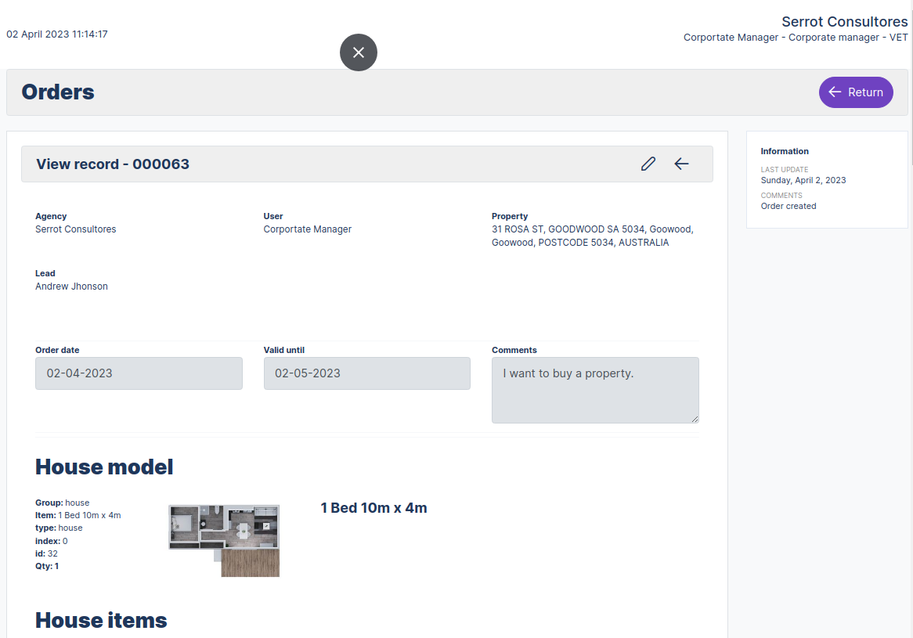Select the 1 Bed 10m x 4m heading
The width and height of the screenshot is (913, 638).
tap(373, 507)
